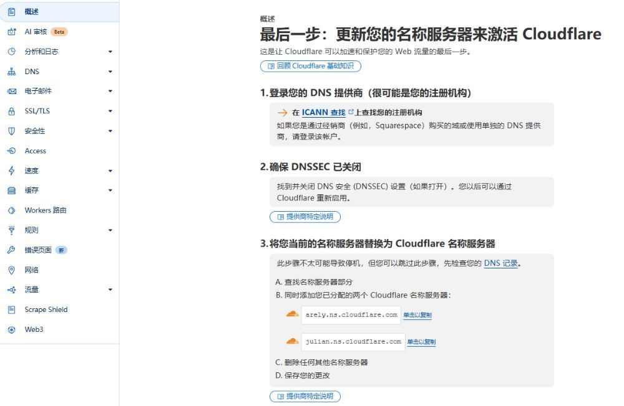Click 单击以复制 next to julian.ns.cloudflare.com
The height and width of the screenshot is (406, 624).
pyautogui.click(x=421, y=342)
